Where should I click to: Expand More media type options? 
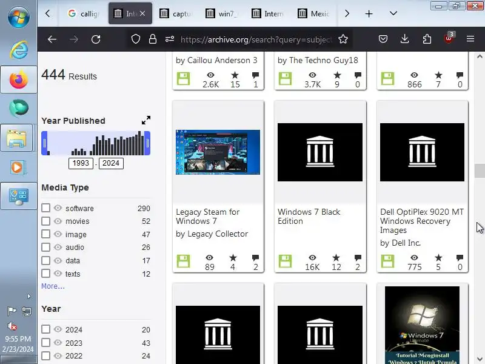tap(53, 286)
